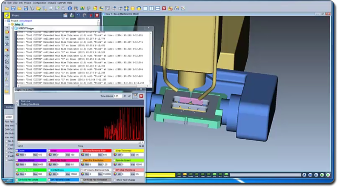This screenshot has height=187, width=338.
Task: Click the x2 time interval button
Action: [x=129, y=96]
